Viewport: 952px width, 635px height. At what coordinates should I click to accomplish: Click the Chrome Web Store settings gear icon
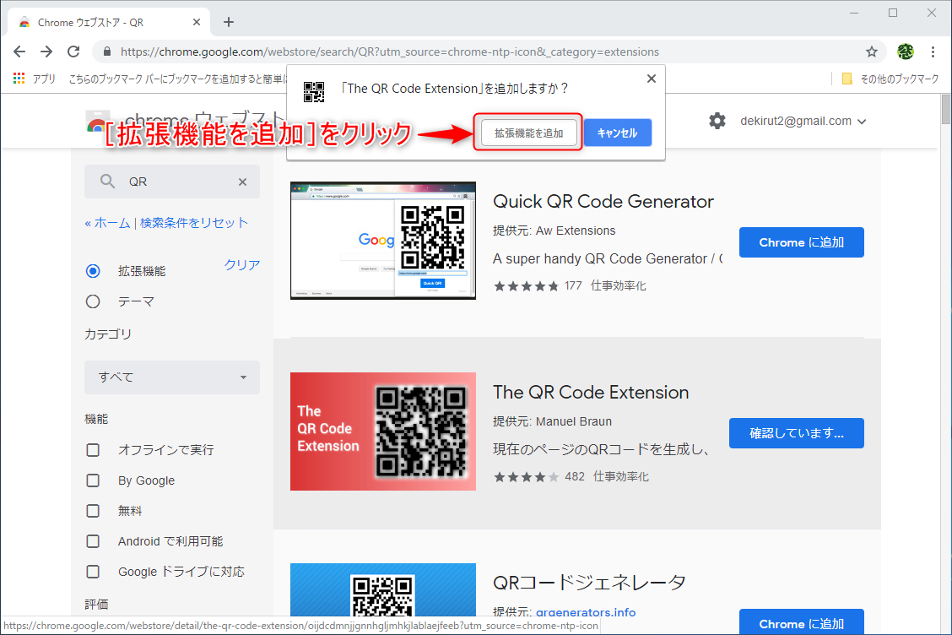717,121
